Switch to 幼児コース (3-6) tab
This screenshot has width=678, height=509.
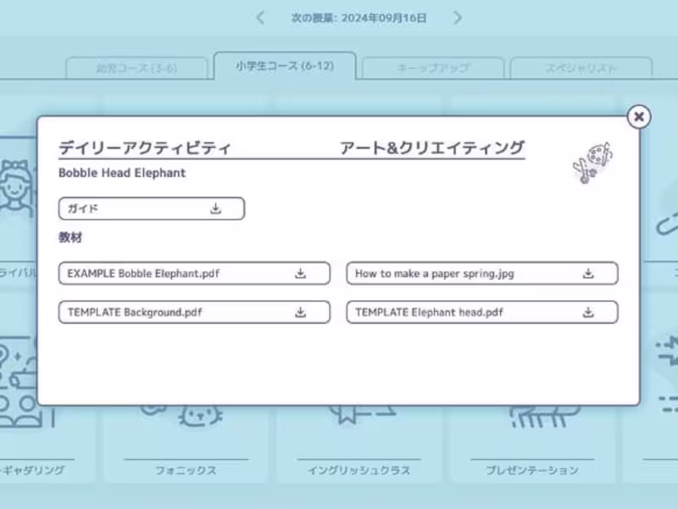pos(136,68)
